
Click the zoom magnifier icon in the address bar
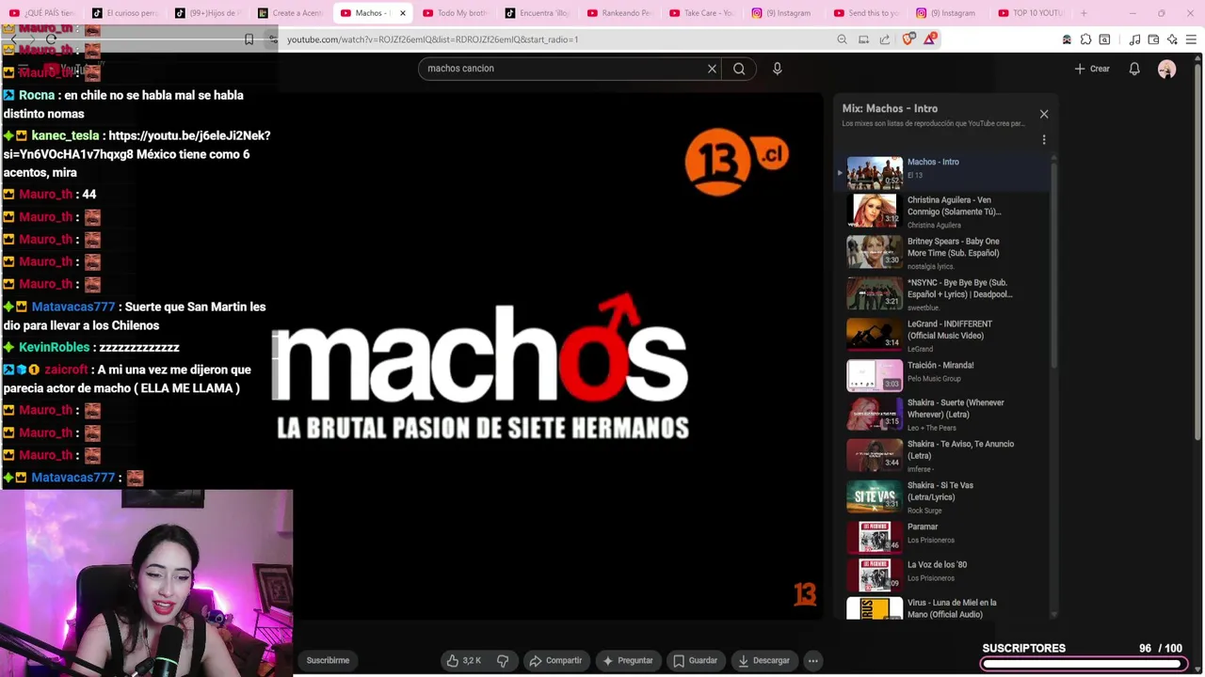842,39
